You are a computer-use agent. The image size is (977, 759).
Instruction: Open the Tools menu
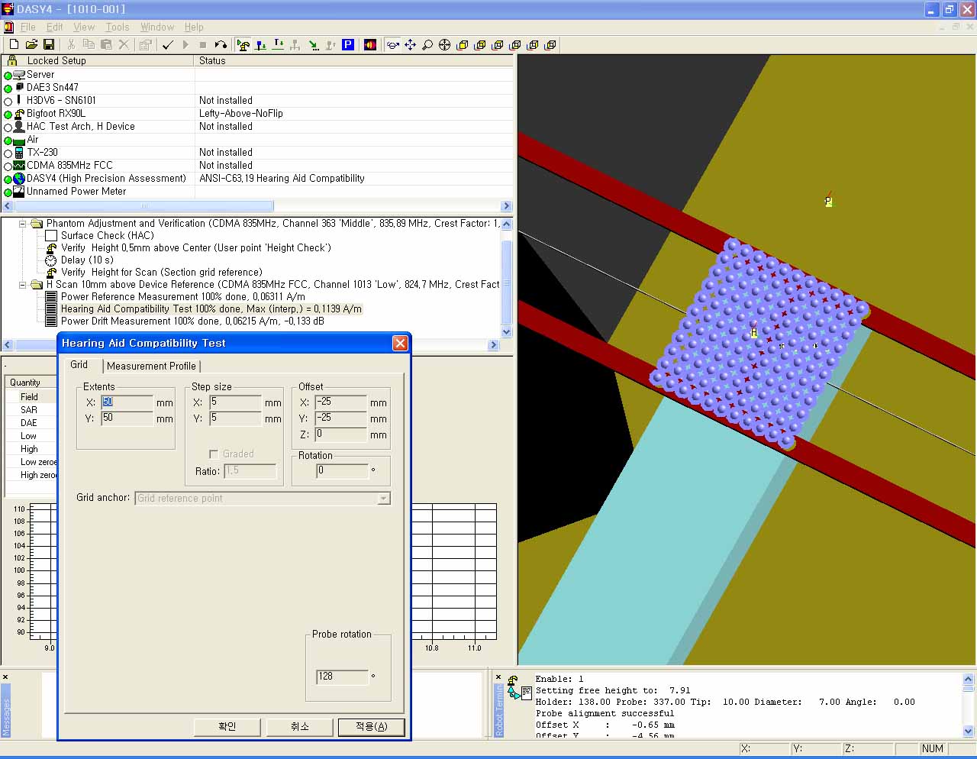(117, 27)
